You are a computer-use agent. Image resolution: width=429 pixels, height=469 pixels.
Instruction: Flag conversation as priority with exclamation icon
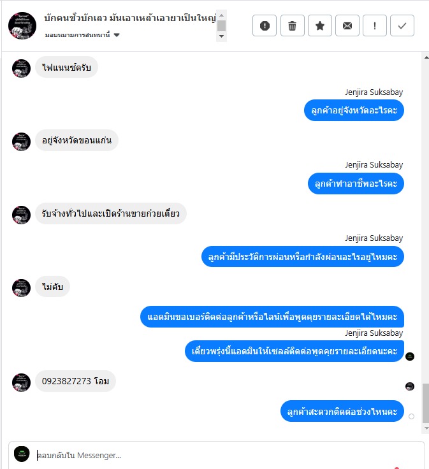[x=375, y=25]
